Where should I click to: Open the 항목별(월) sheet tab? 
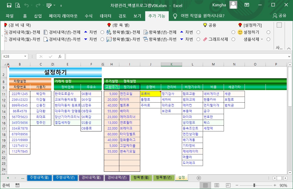[x=142, y=177]
